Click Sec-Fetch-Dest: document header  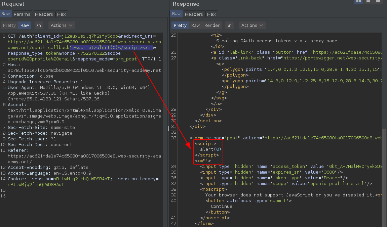click(40, 144)
